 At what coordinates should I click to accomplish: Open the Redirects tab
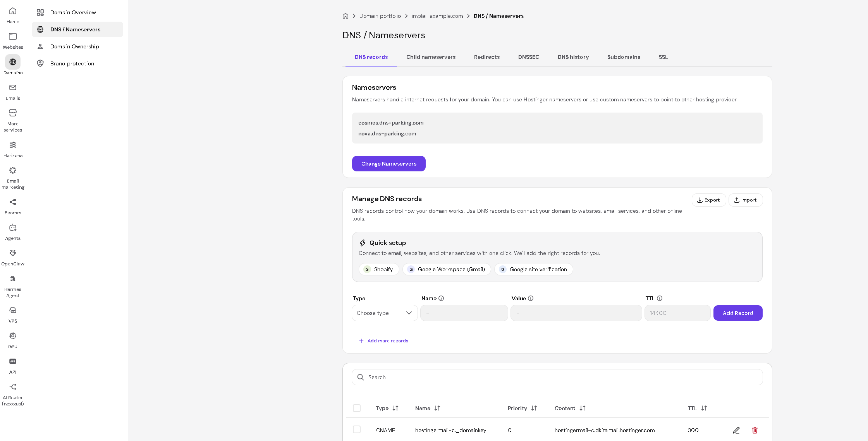click(487, 57)
